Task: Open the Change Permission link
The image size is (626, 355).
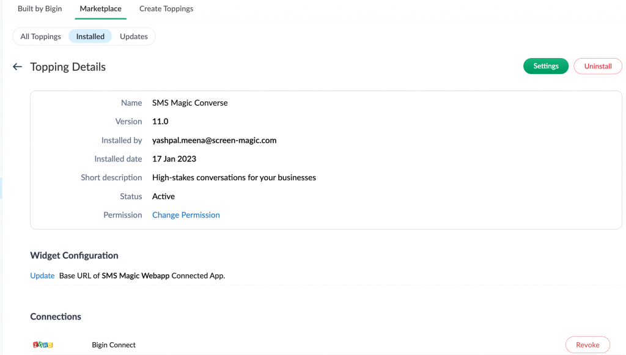Action: [186, 215]
